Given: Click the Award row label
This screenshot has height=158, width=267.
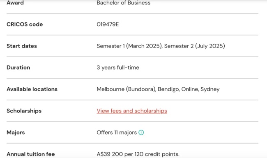Looking at the screenshot, I should coord(15,3).
